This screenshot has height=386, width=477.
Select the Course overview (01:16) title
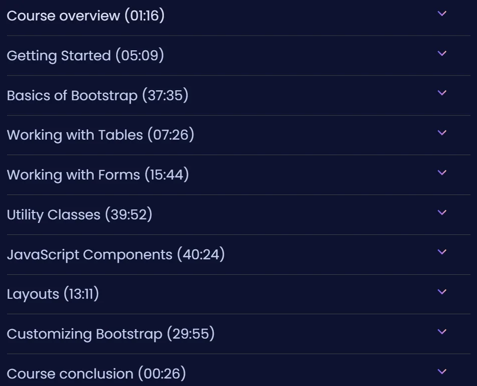86,15
